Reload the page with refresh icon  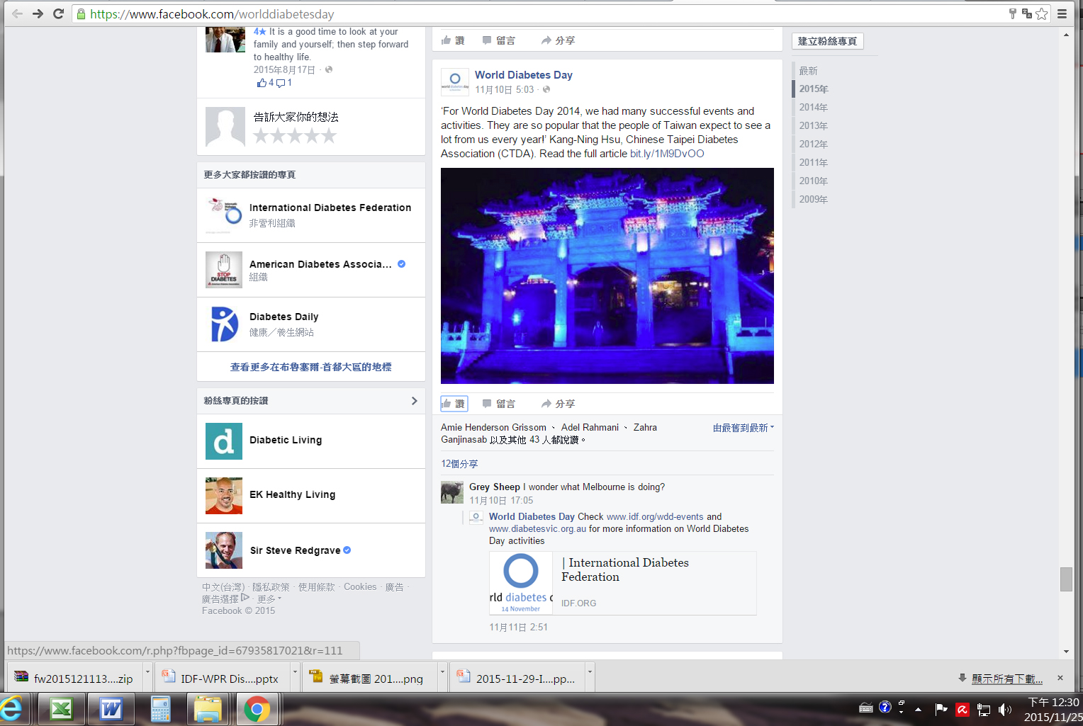pyautogui.click(x=59, y=13)
